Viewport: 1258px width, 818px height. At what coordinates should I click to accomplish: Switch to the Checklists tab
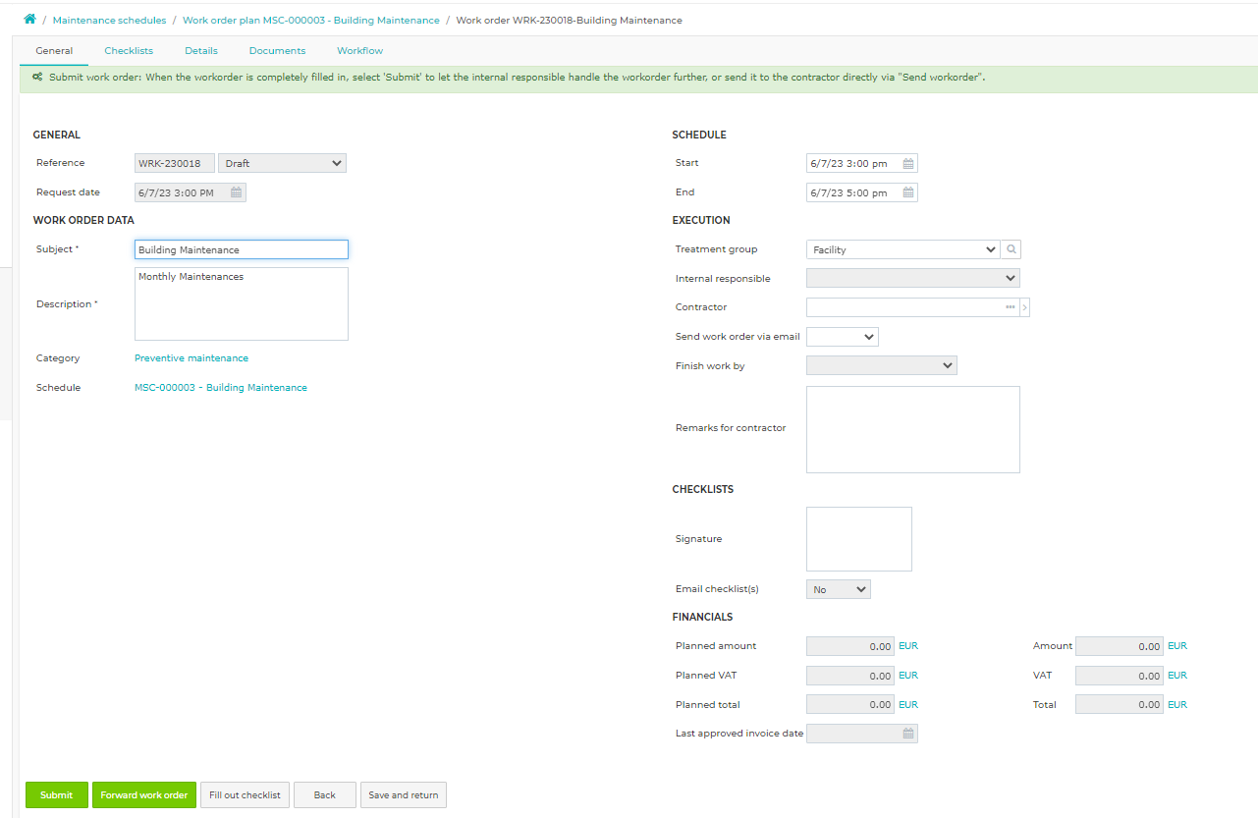(129, 51)
